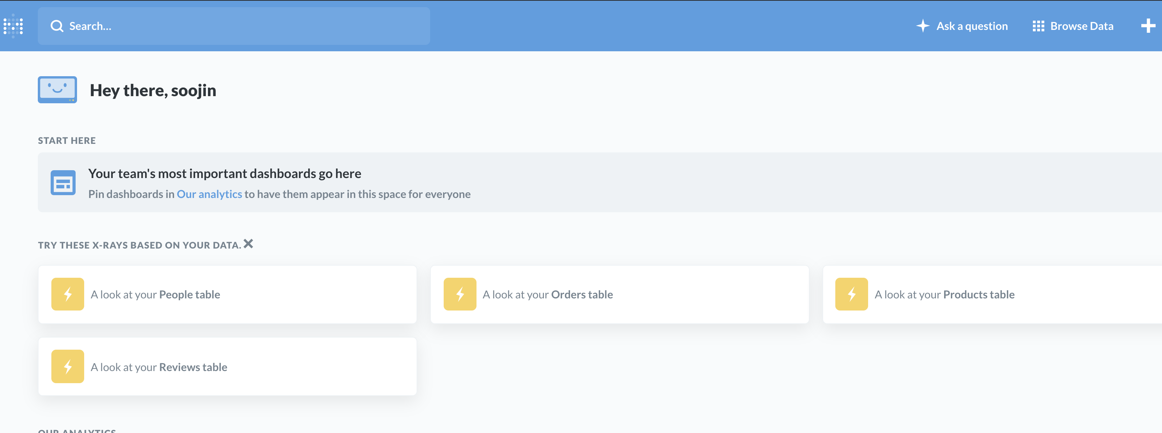Click the Ask a question sparkle icon
Screen dimensions: 1162x433
click(922, 26)
